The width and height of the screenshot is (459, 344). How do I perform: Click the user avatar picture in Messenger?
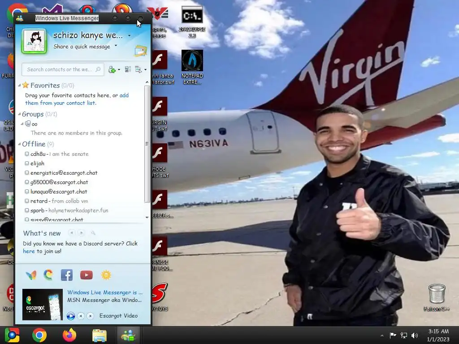tap(34, 41)
